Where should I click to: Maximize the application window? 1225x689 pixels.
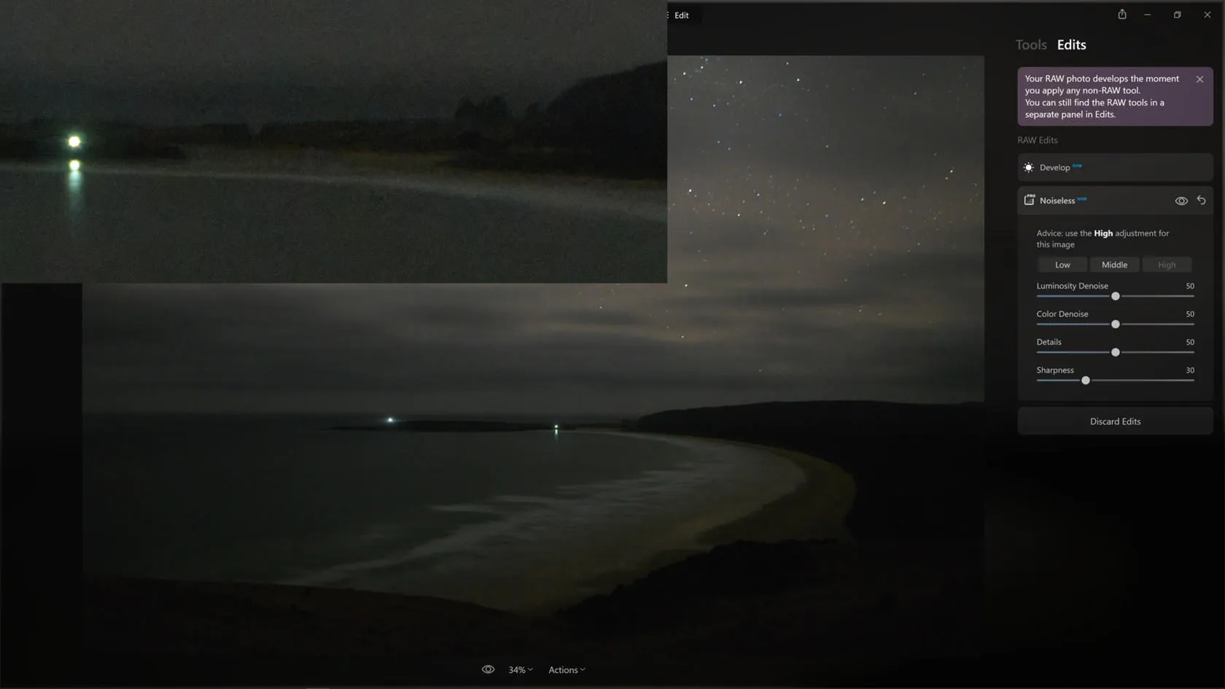1177,15
